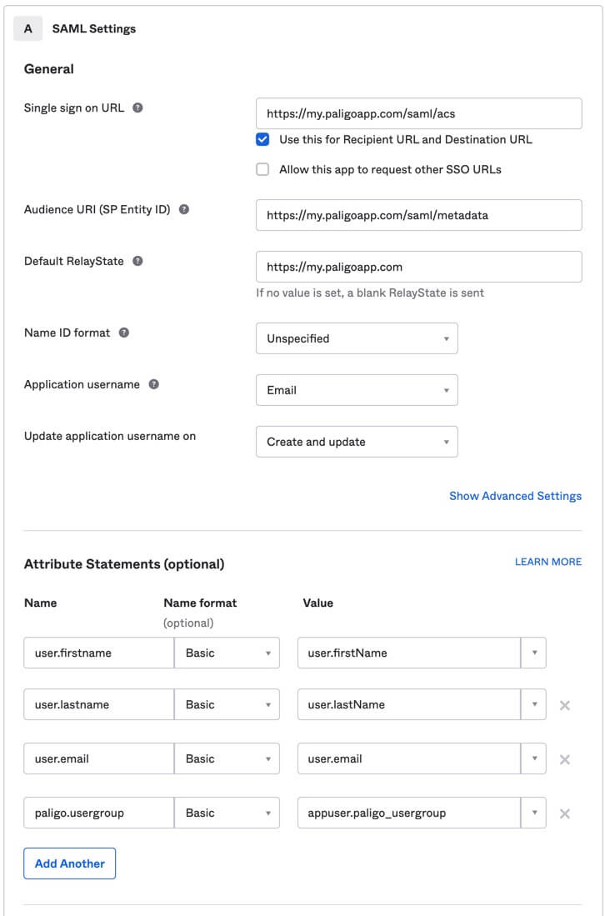Remove the user.lastname attribute row
The image size is (605, 916).
565,705
